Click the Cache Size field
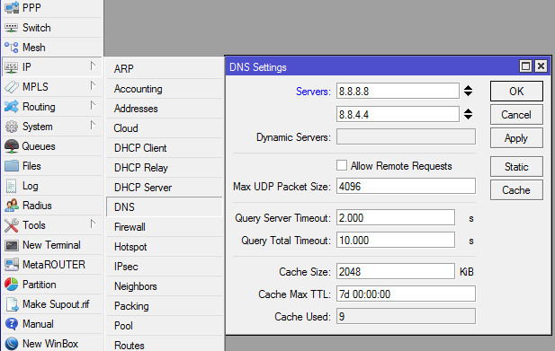555x351 pixels. [x=396, y=271]
